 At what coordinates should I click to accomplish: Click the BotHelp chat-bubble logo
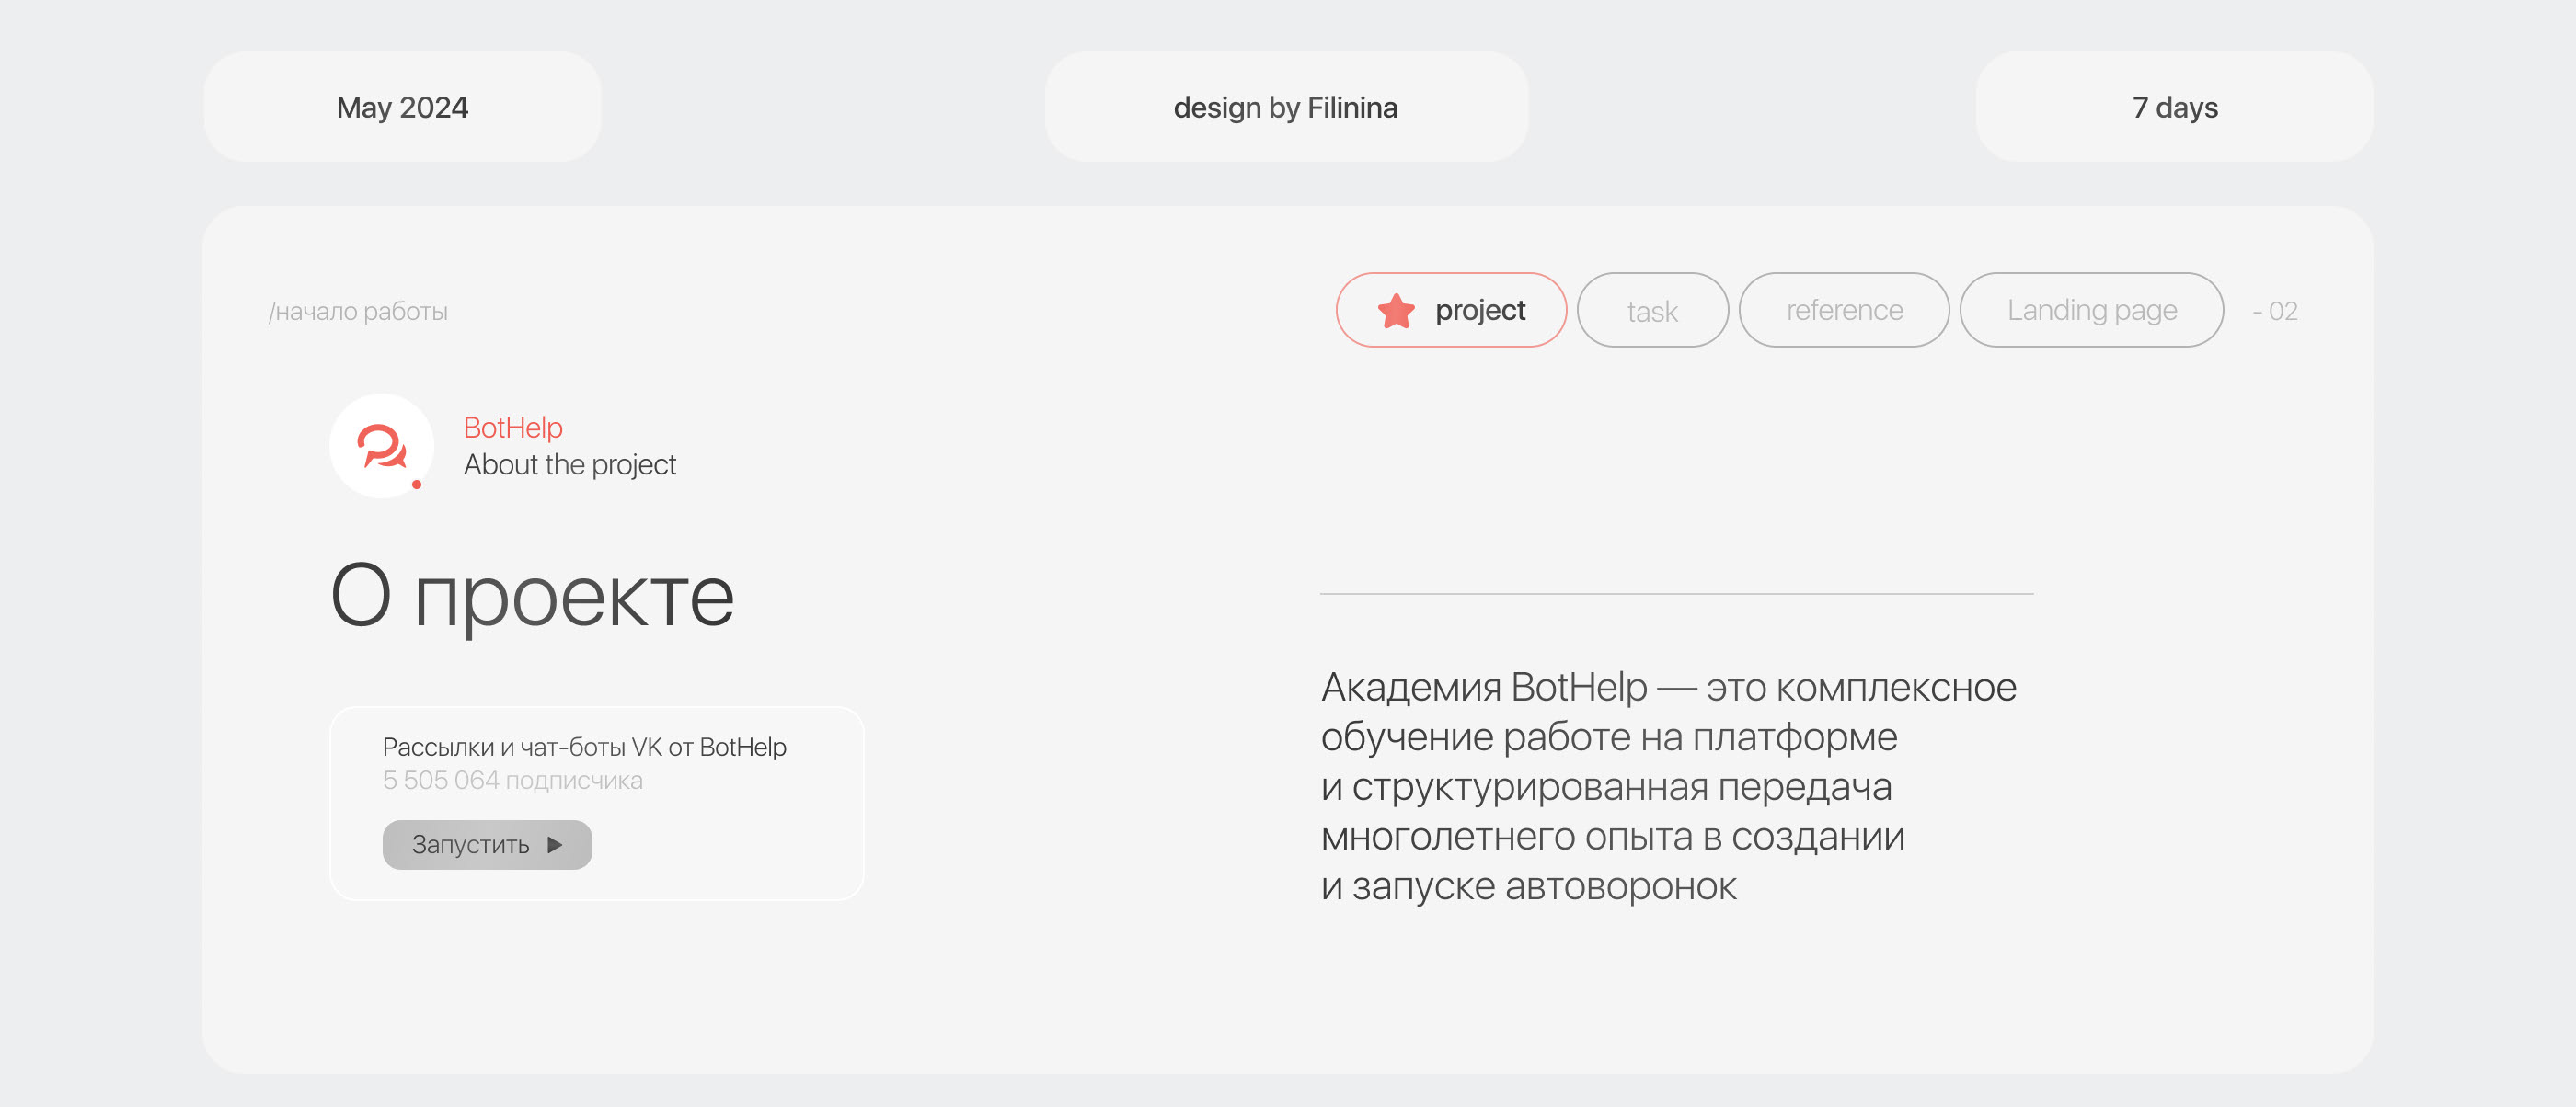click(381, 446)
